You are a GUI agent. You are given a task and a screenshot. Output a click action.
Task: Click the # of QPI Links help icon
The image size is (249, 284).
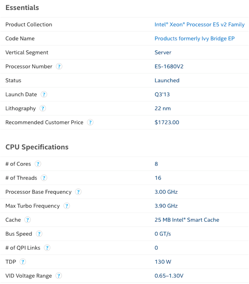47,248
